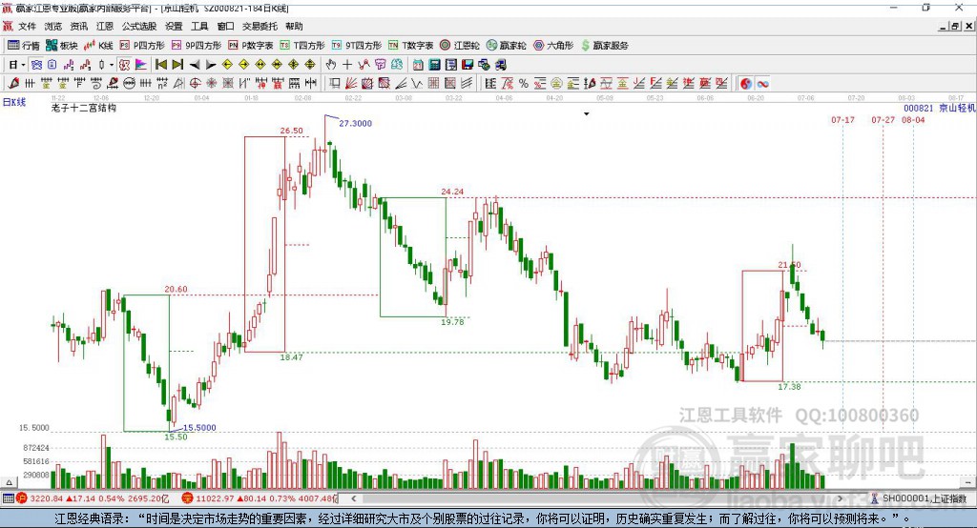Expand the candlestick style dropdown arrow
Image resolution: width=977 pixels, height=528 pixels.
pyautogui.click(x=112, y=65)
